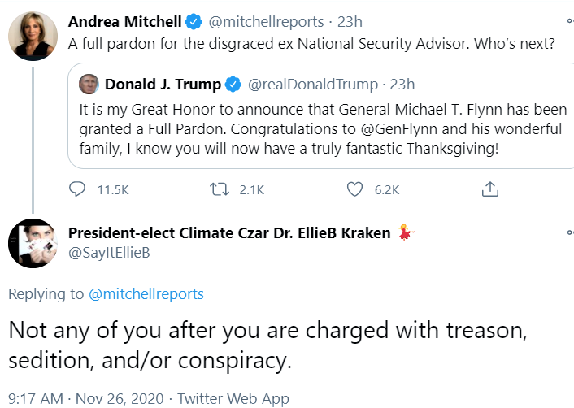Image resolution: width=574 pixels, height=408 pixels.
Task: Click the share upload icon
Action: [x=489, y=189]
